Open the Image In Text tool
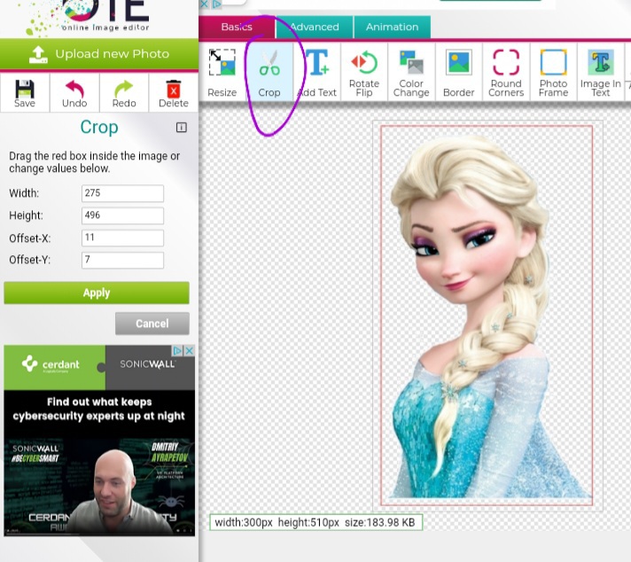The height and width of the screenshot is (562, 631). point(601,72)
